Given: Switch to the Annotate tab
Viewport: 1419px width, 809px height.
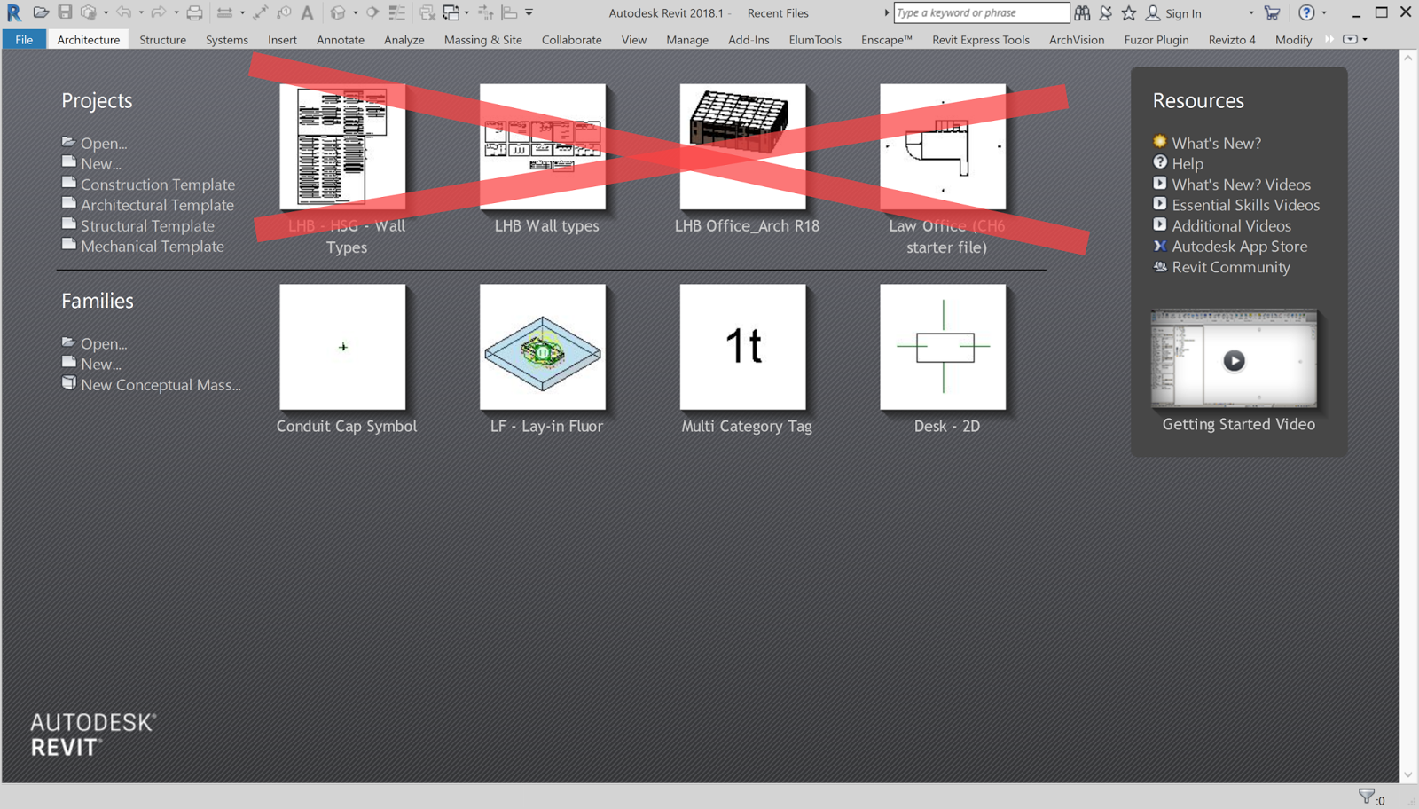Looking at the screenshot, I should coord(341,39).
